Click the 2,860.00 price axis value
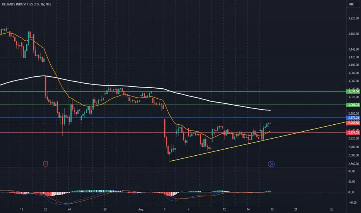Screen dimensions: 361x213 click(353, 164)
